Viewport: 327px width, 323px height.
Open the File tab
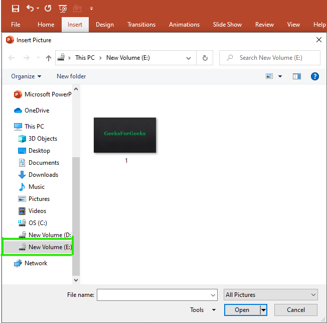pos(16,25)
